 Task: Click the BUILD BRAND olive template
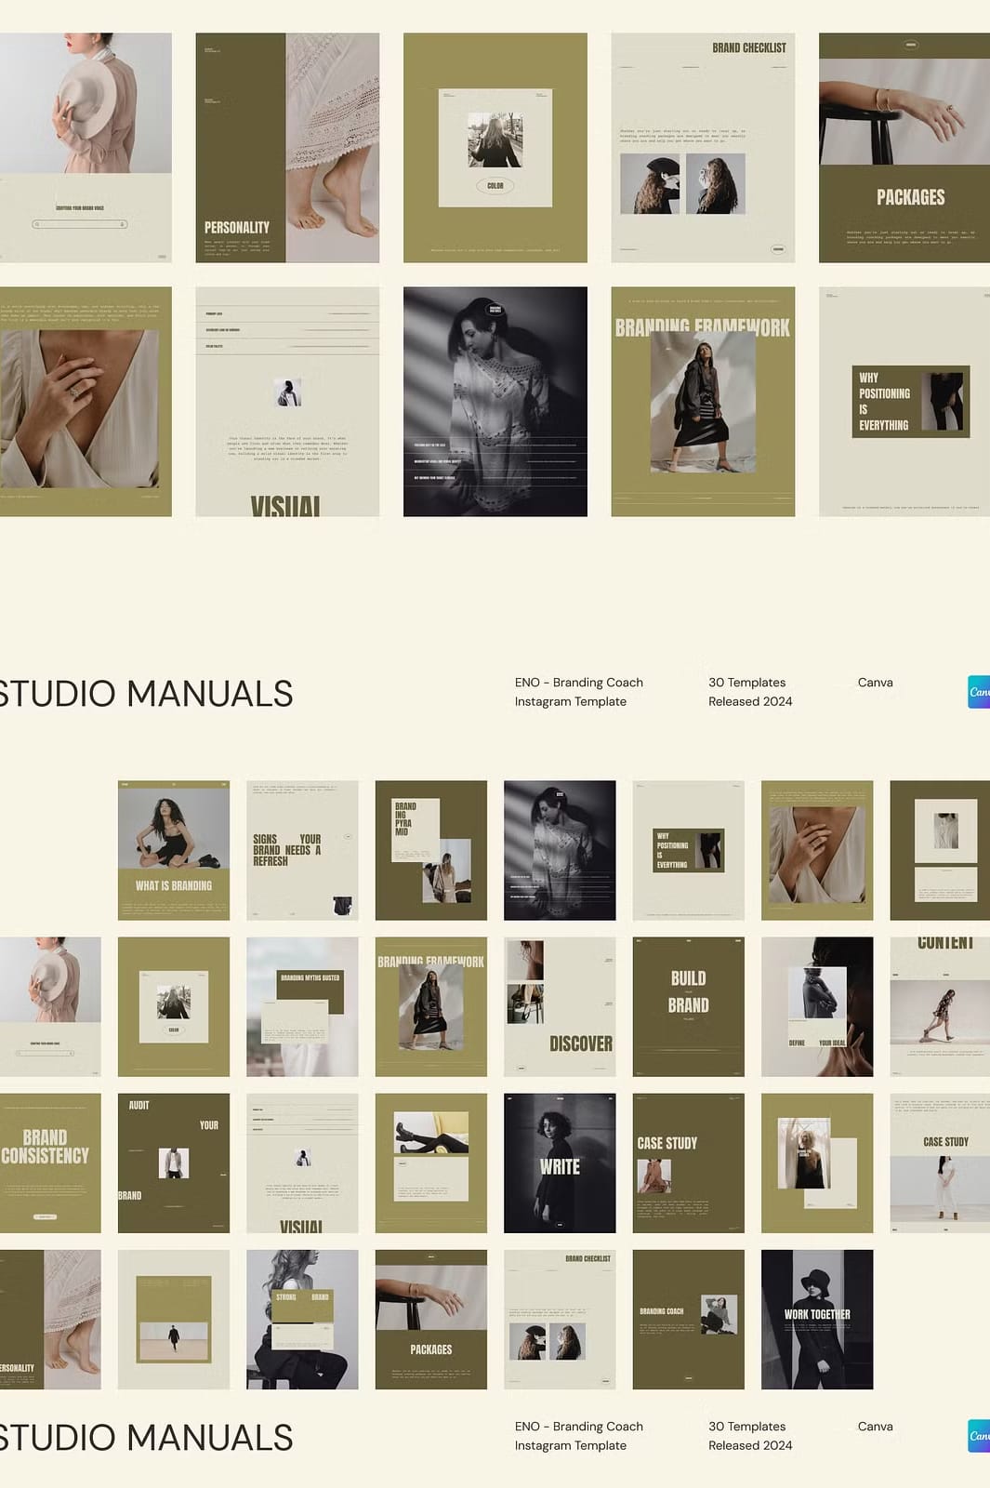pyautogui.click(x=688, y=1006)
